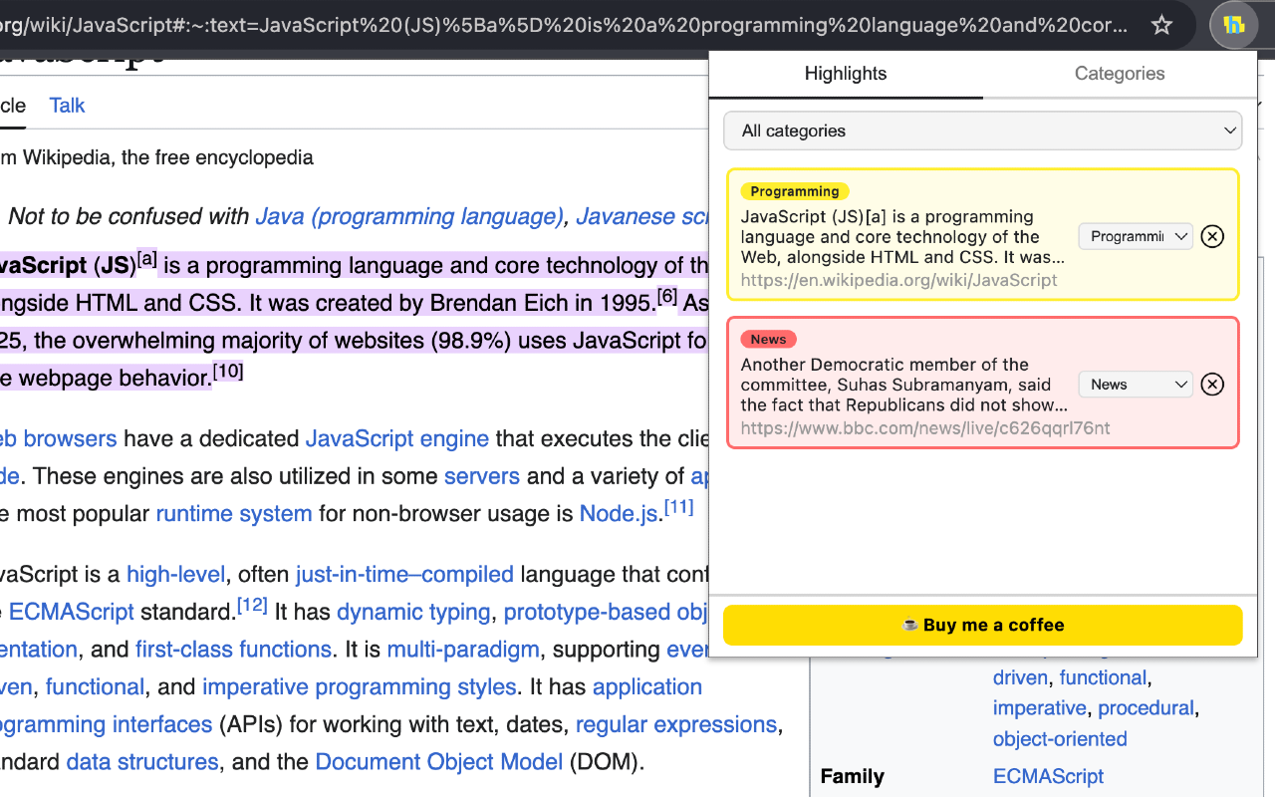The image size is (1275, 797).
Task: Open the en.wikipedia.org/wiki/JavaScript highlight URL
Action: [899, 280]
